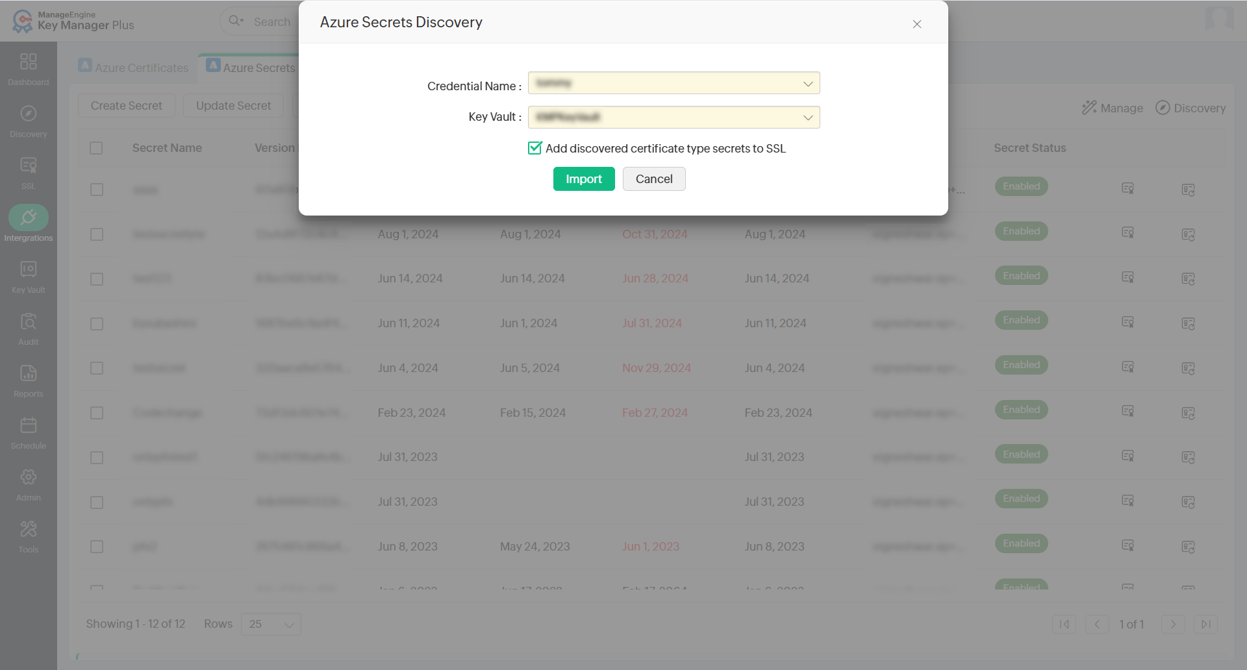Click rotate icon in the Jul 31, 2024 row

(1188, 324)
